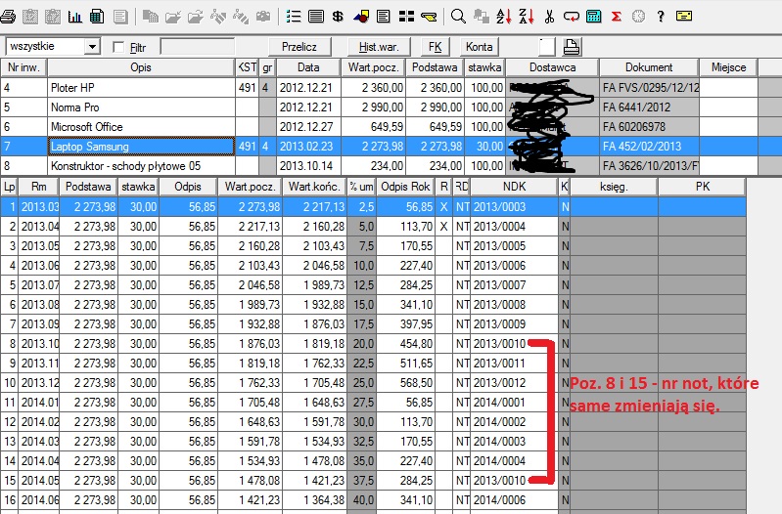782x514 pixels.
Task: Sort descending with the Z-A icon
Action: [x=526, y=17]
